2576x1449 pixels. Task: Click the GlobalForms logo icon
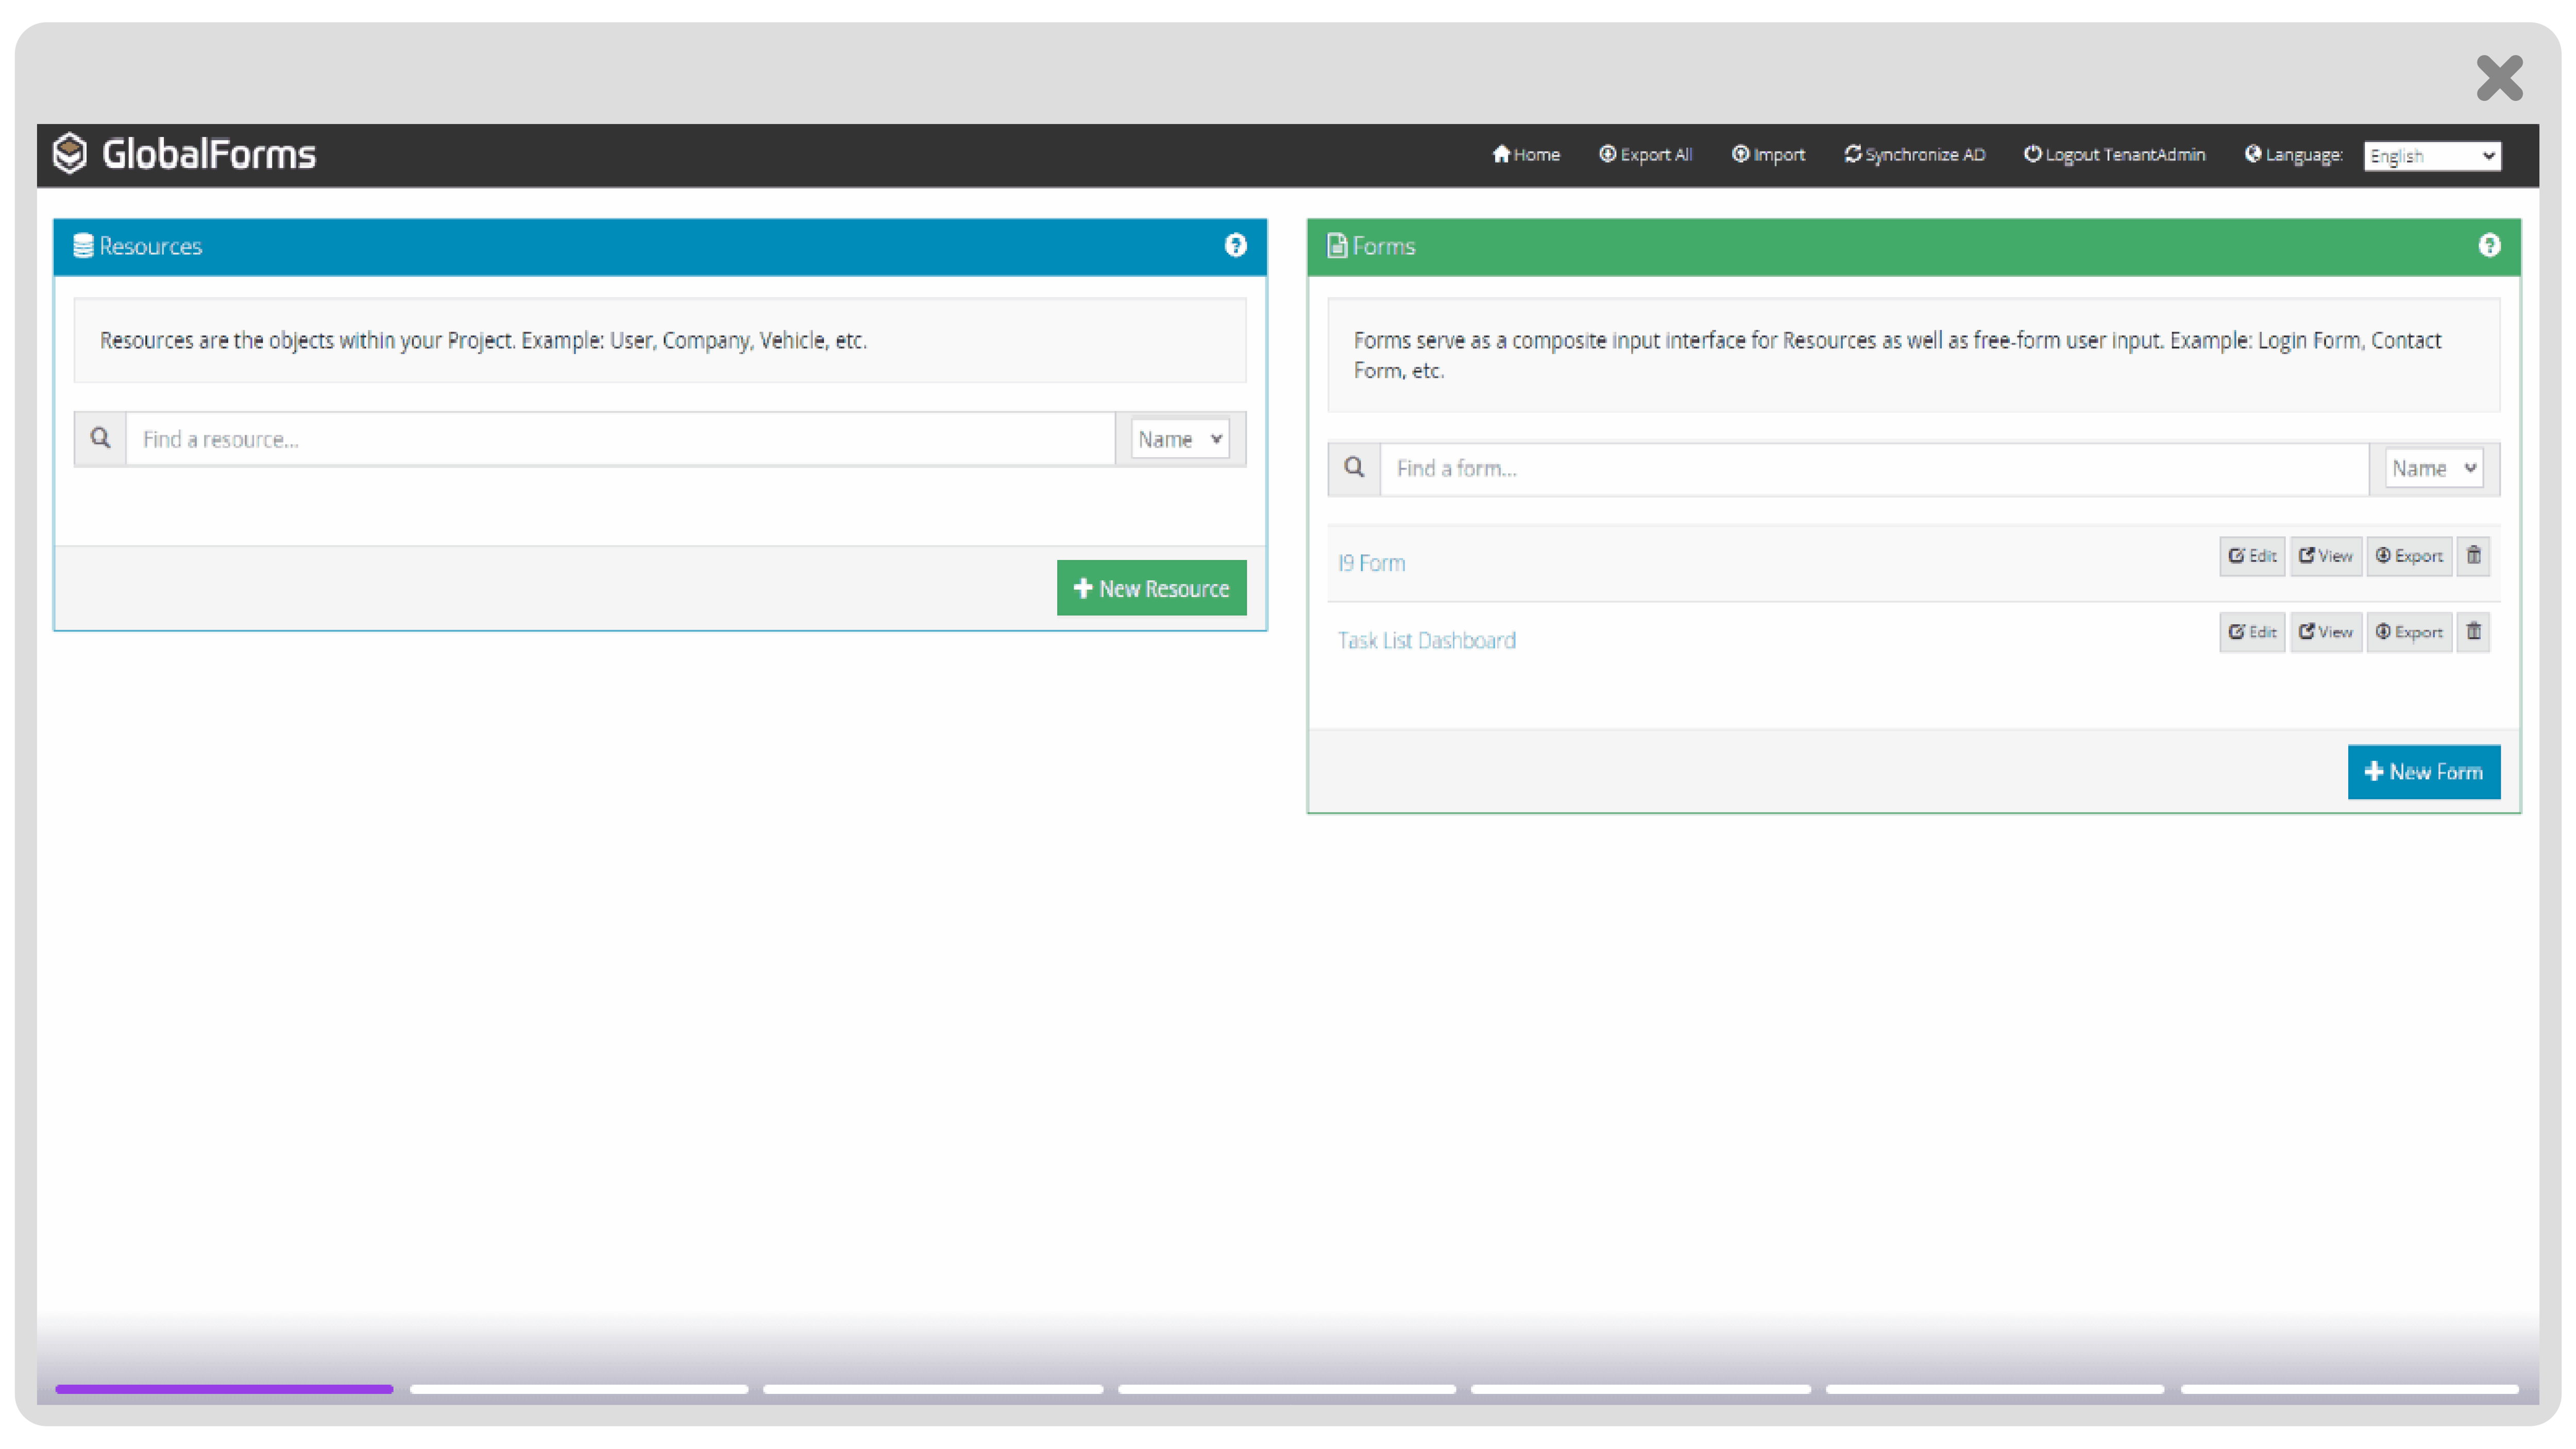pos(70,153)
